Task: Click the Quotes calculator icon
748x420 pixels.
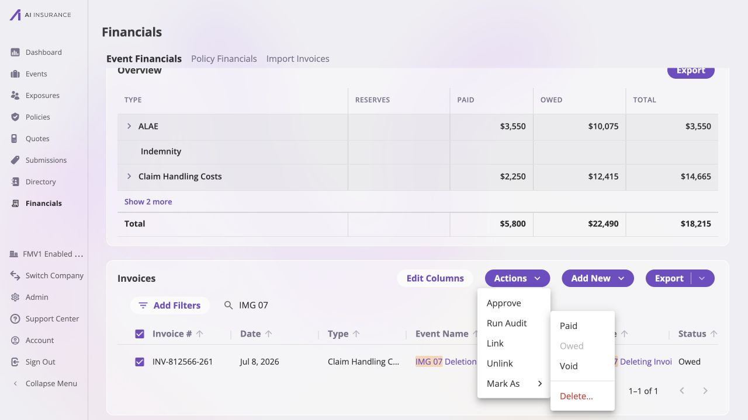Action: 15,139
